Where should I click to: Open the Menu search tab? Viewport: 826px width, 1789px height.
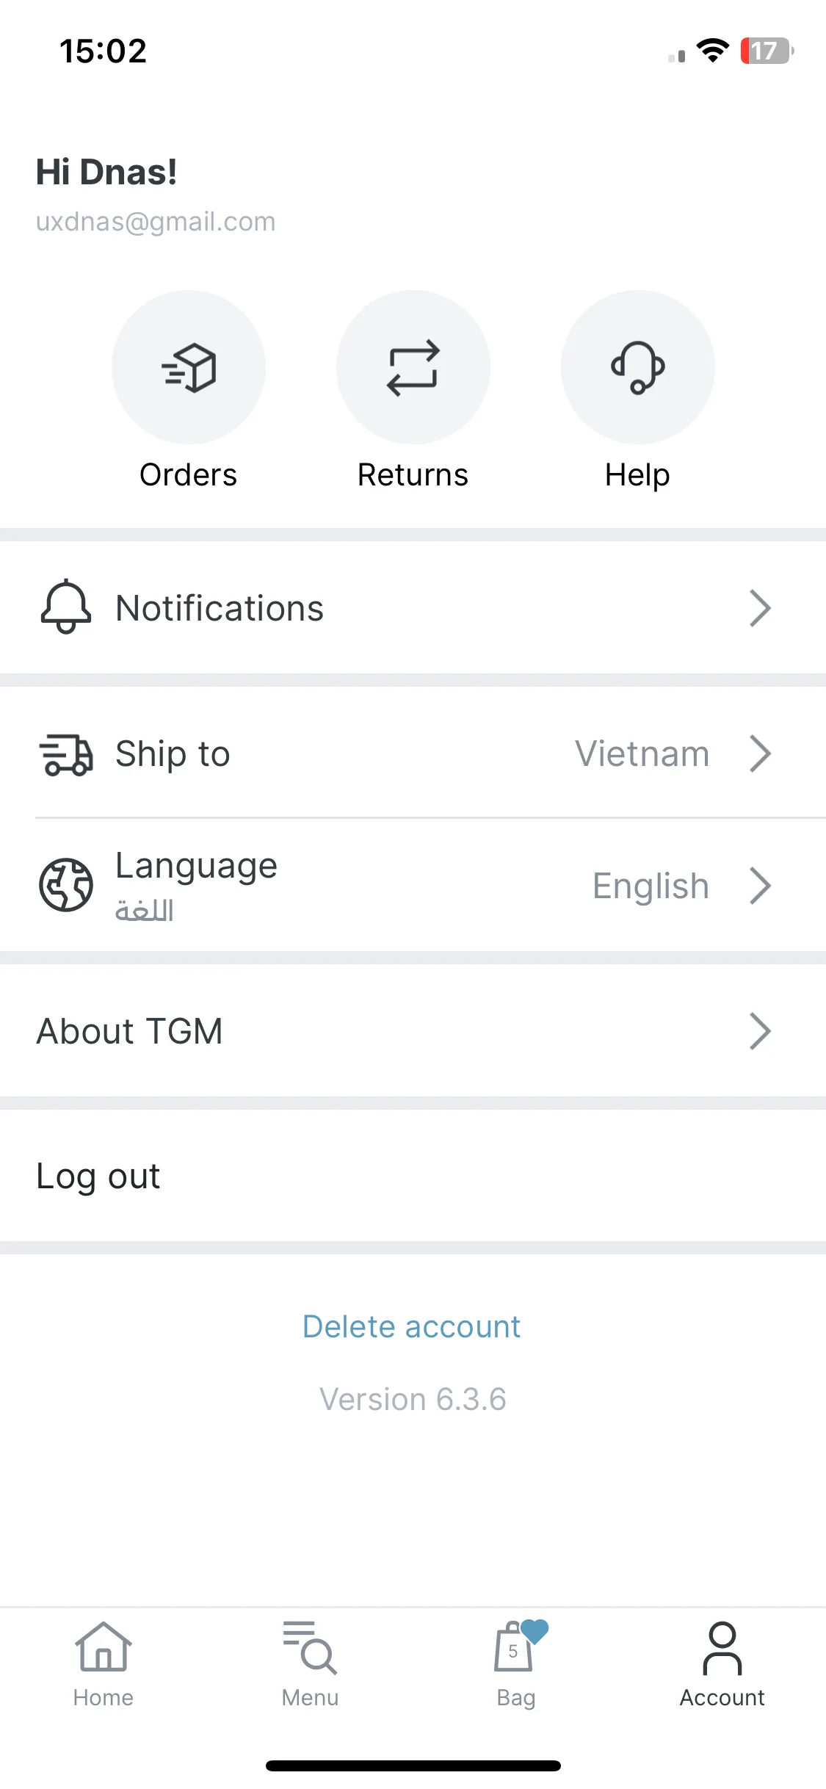tap(310, 1665)
